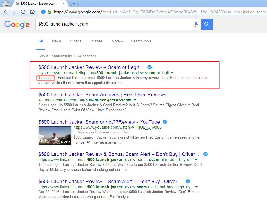Click the green padlock security icon

49,12
